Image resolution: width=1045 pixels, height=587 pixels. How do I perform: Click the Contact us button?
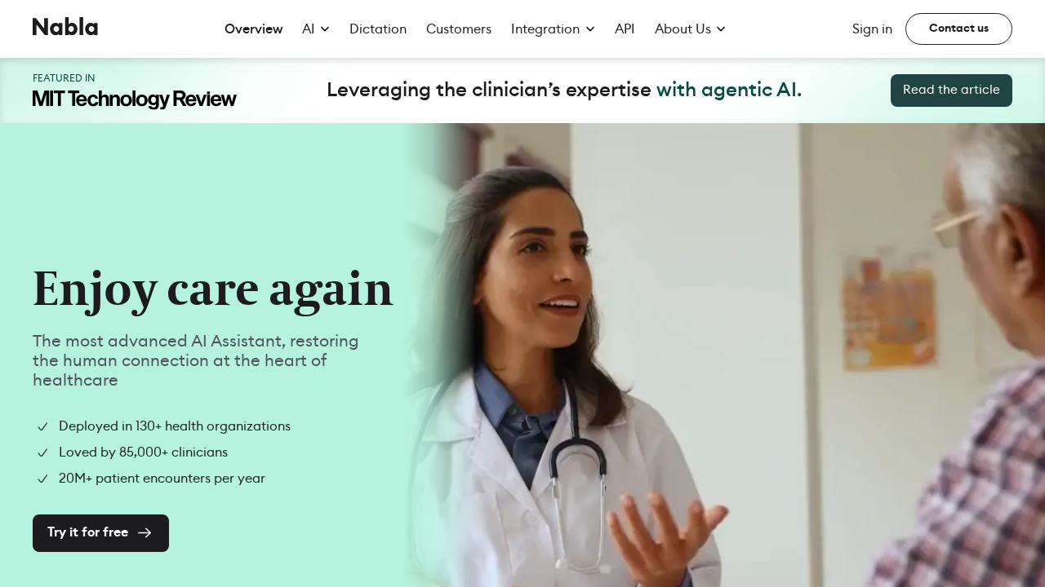[958, 29]
